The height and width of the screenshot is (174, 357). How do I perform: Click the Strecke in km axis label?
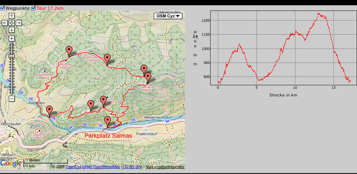click(283, 95)
